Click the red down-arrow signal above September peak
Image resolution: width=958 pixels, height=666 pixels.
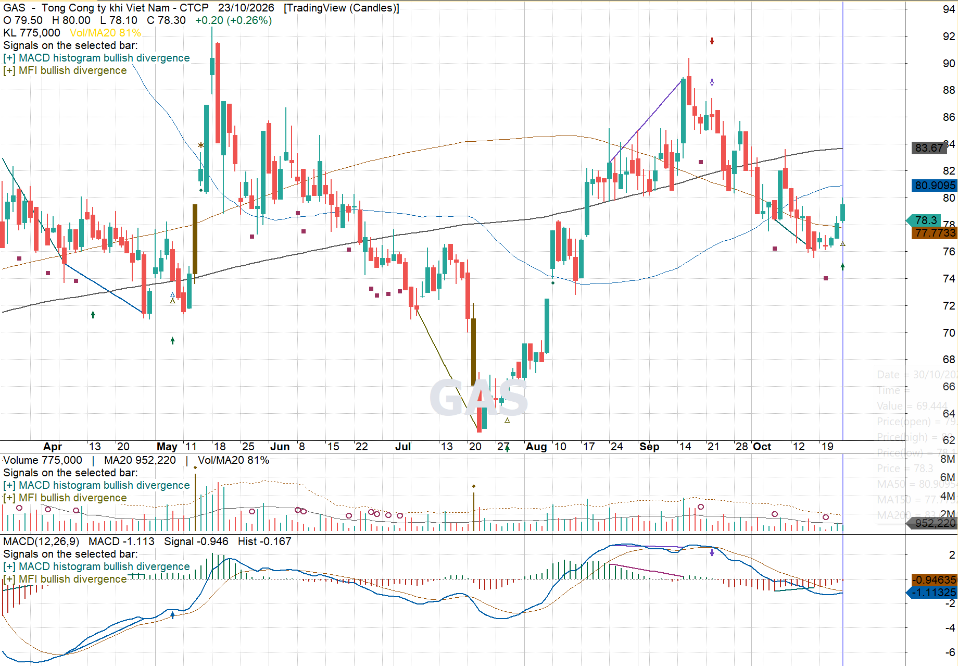[x=712, y=41]
